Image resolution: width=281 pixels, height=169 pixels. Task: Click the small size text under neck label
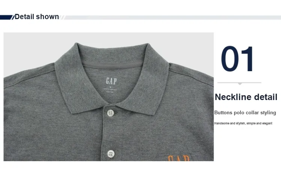pyautogui.click(x=110, y=90)
